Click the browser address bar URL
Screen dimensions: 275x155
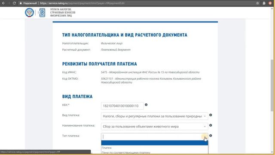click(82, 3)
